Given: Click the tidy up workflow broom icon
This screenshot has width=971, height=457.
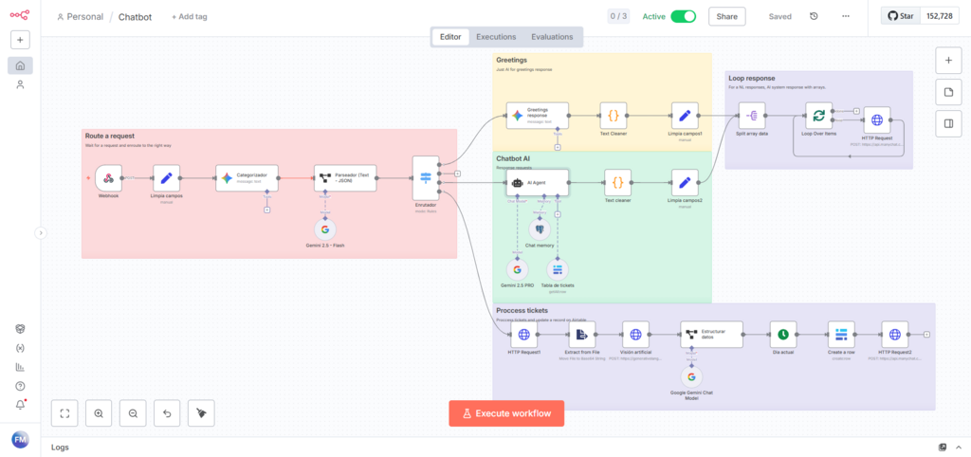Looking at the screenshot, I should (x=201, y=412).
